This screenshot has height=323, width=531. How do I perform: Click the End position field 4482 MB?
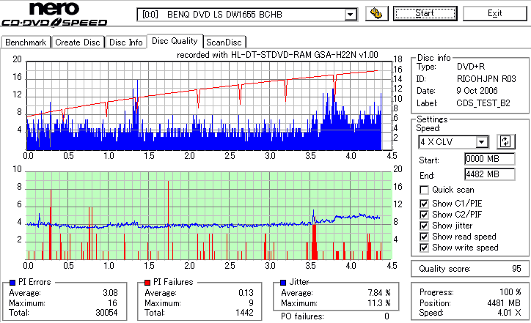(490, 174)
